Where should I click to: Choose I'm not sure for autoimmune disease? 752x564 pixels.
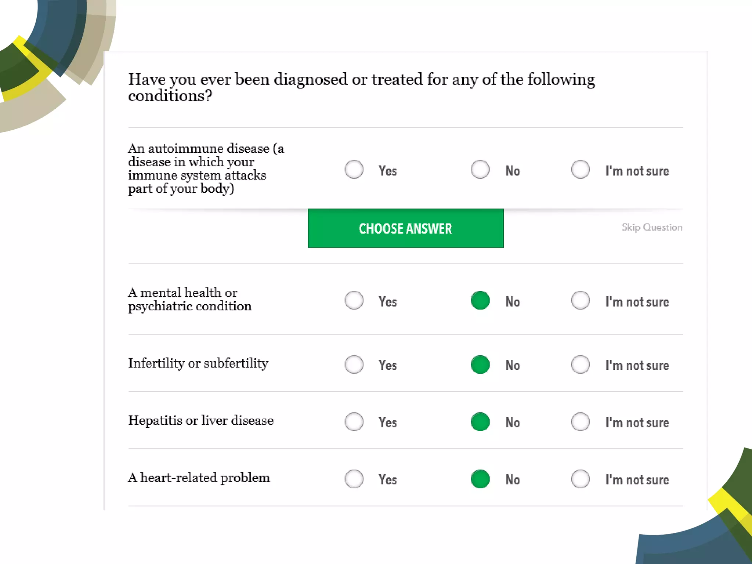click(x=580, y=170)
